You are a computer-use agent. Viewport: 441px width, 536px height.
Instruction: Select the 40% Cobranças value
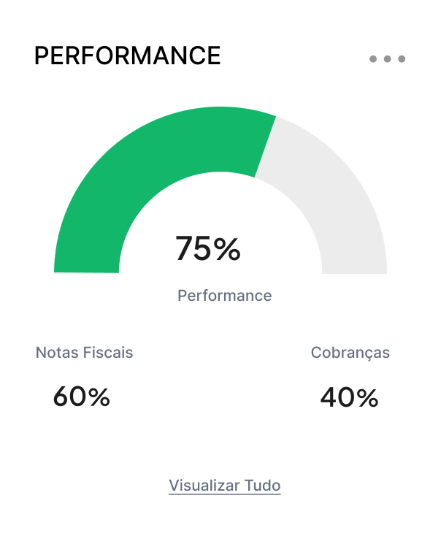350,397
